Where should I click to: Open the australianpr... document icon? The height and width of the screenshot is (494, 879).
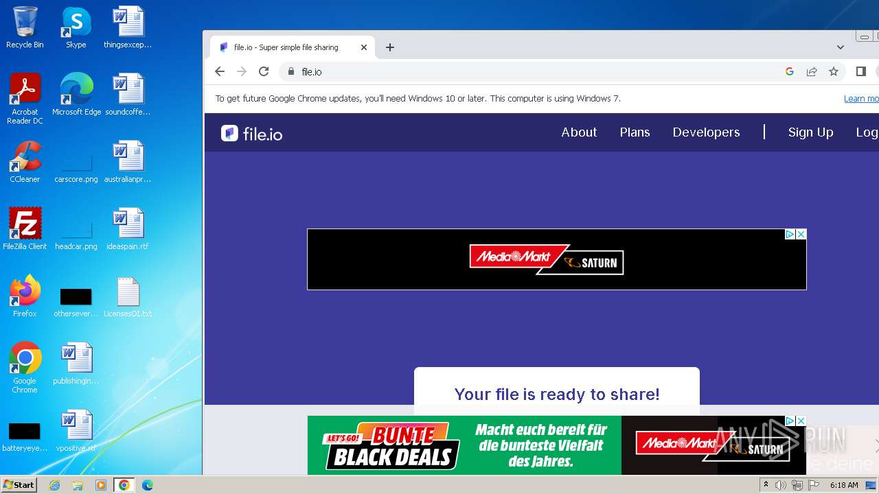[128, 162]
